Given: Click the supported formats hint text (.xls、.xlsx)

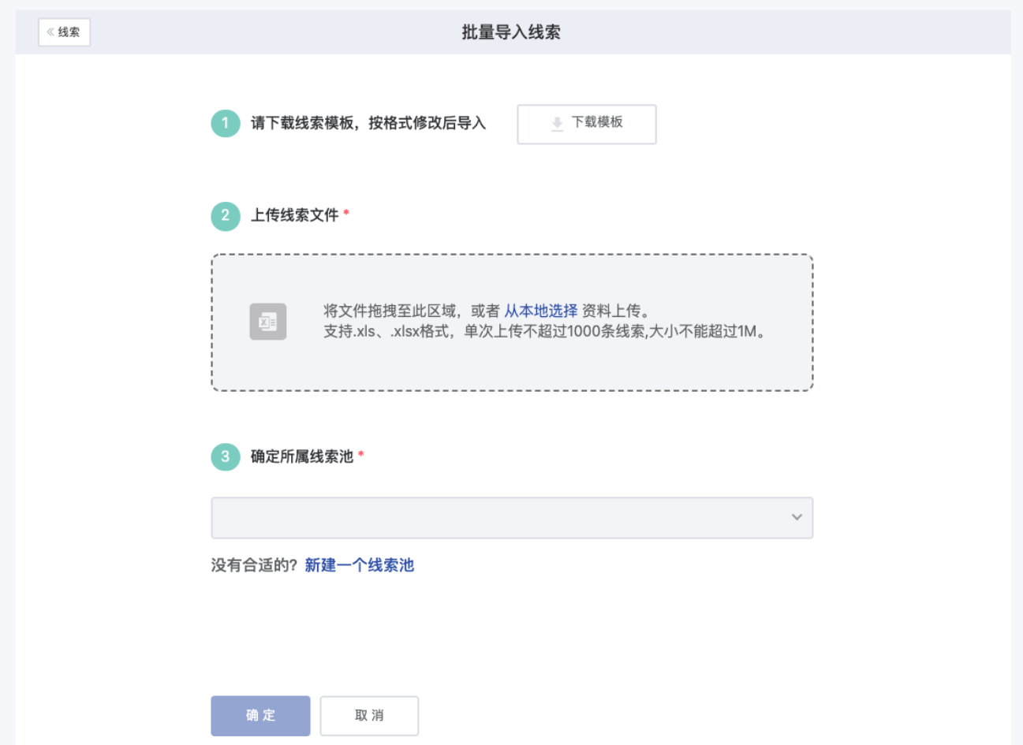Looking at the screenshot, I should click(544, 331).
